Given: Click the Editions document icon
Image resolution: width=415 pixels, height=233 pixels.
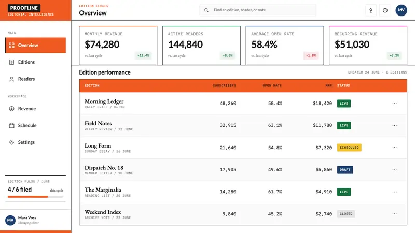Looking at the screenshot, I should tap(11, 62).
